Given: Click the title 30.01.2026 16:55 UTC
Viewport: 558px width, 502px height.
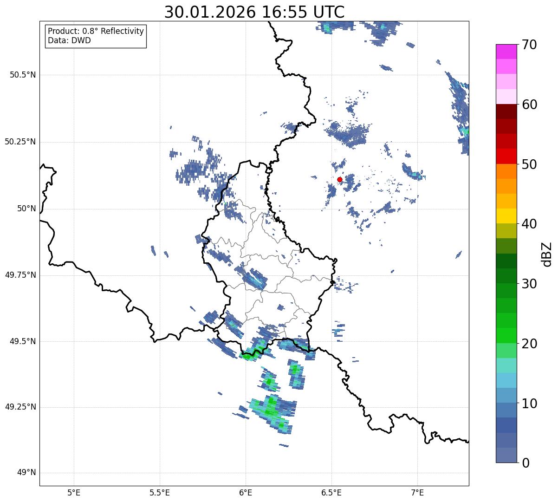Looking at the screenshot, I should (x=254, y=12).
